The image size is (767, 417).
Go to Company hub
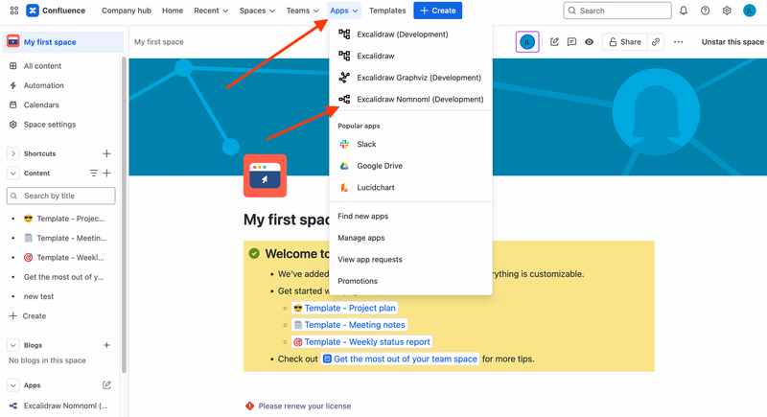(127, 11)
